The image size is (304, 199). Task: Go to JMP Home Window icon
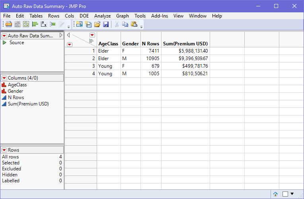coord(275,194)
